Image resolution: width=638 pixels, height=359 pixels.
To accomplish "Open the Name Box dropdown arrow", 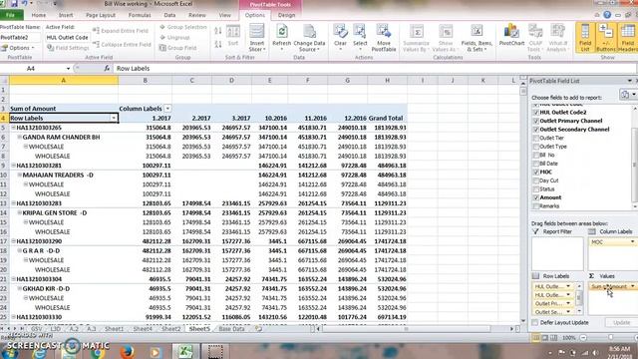I will [x=68, y=69].
